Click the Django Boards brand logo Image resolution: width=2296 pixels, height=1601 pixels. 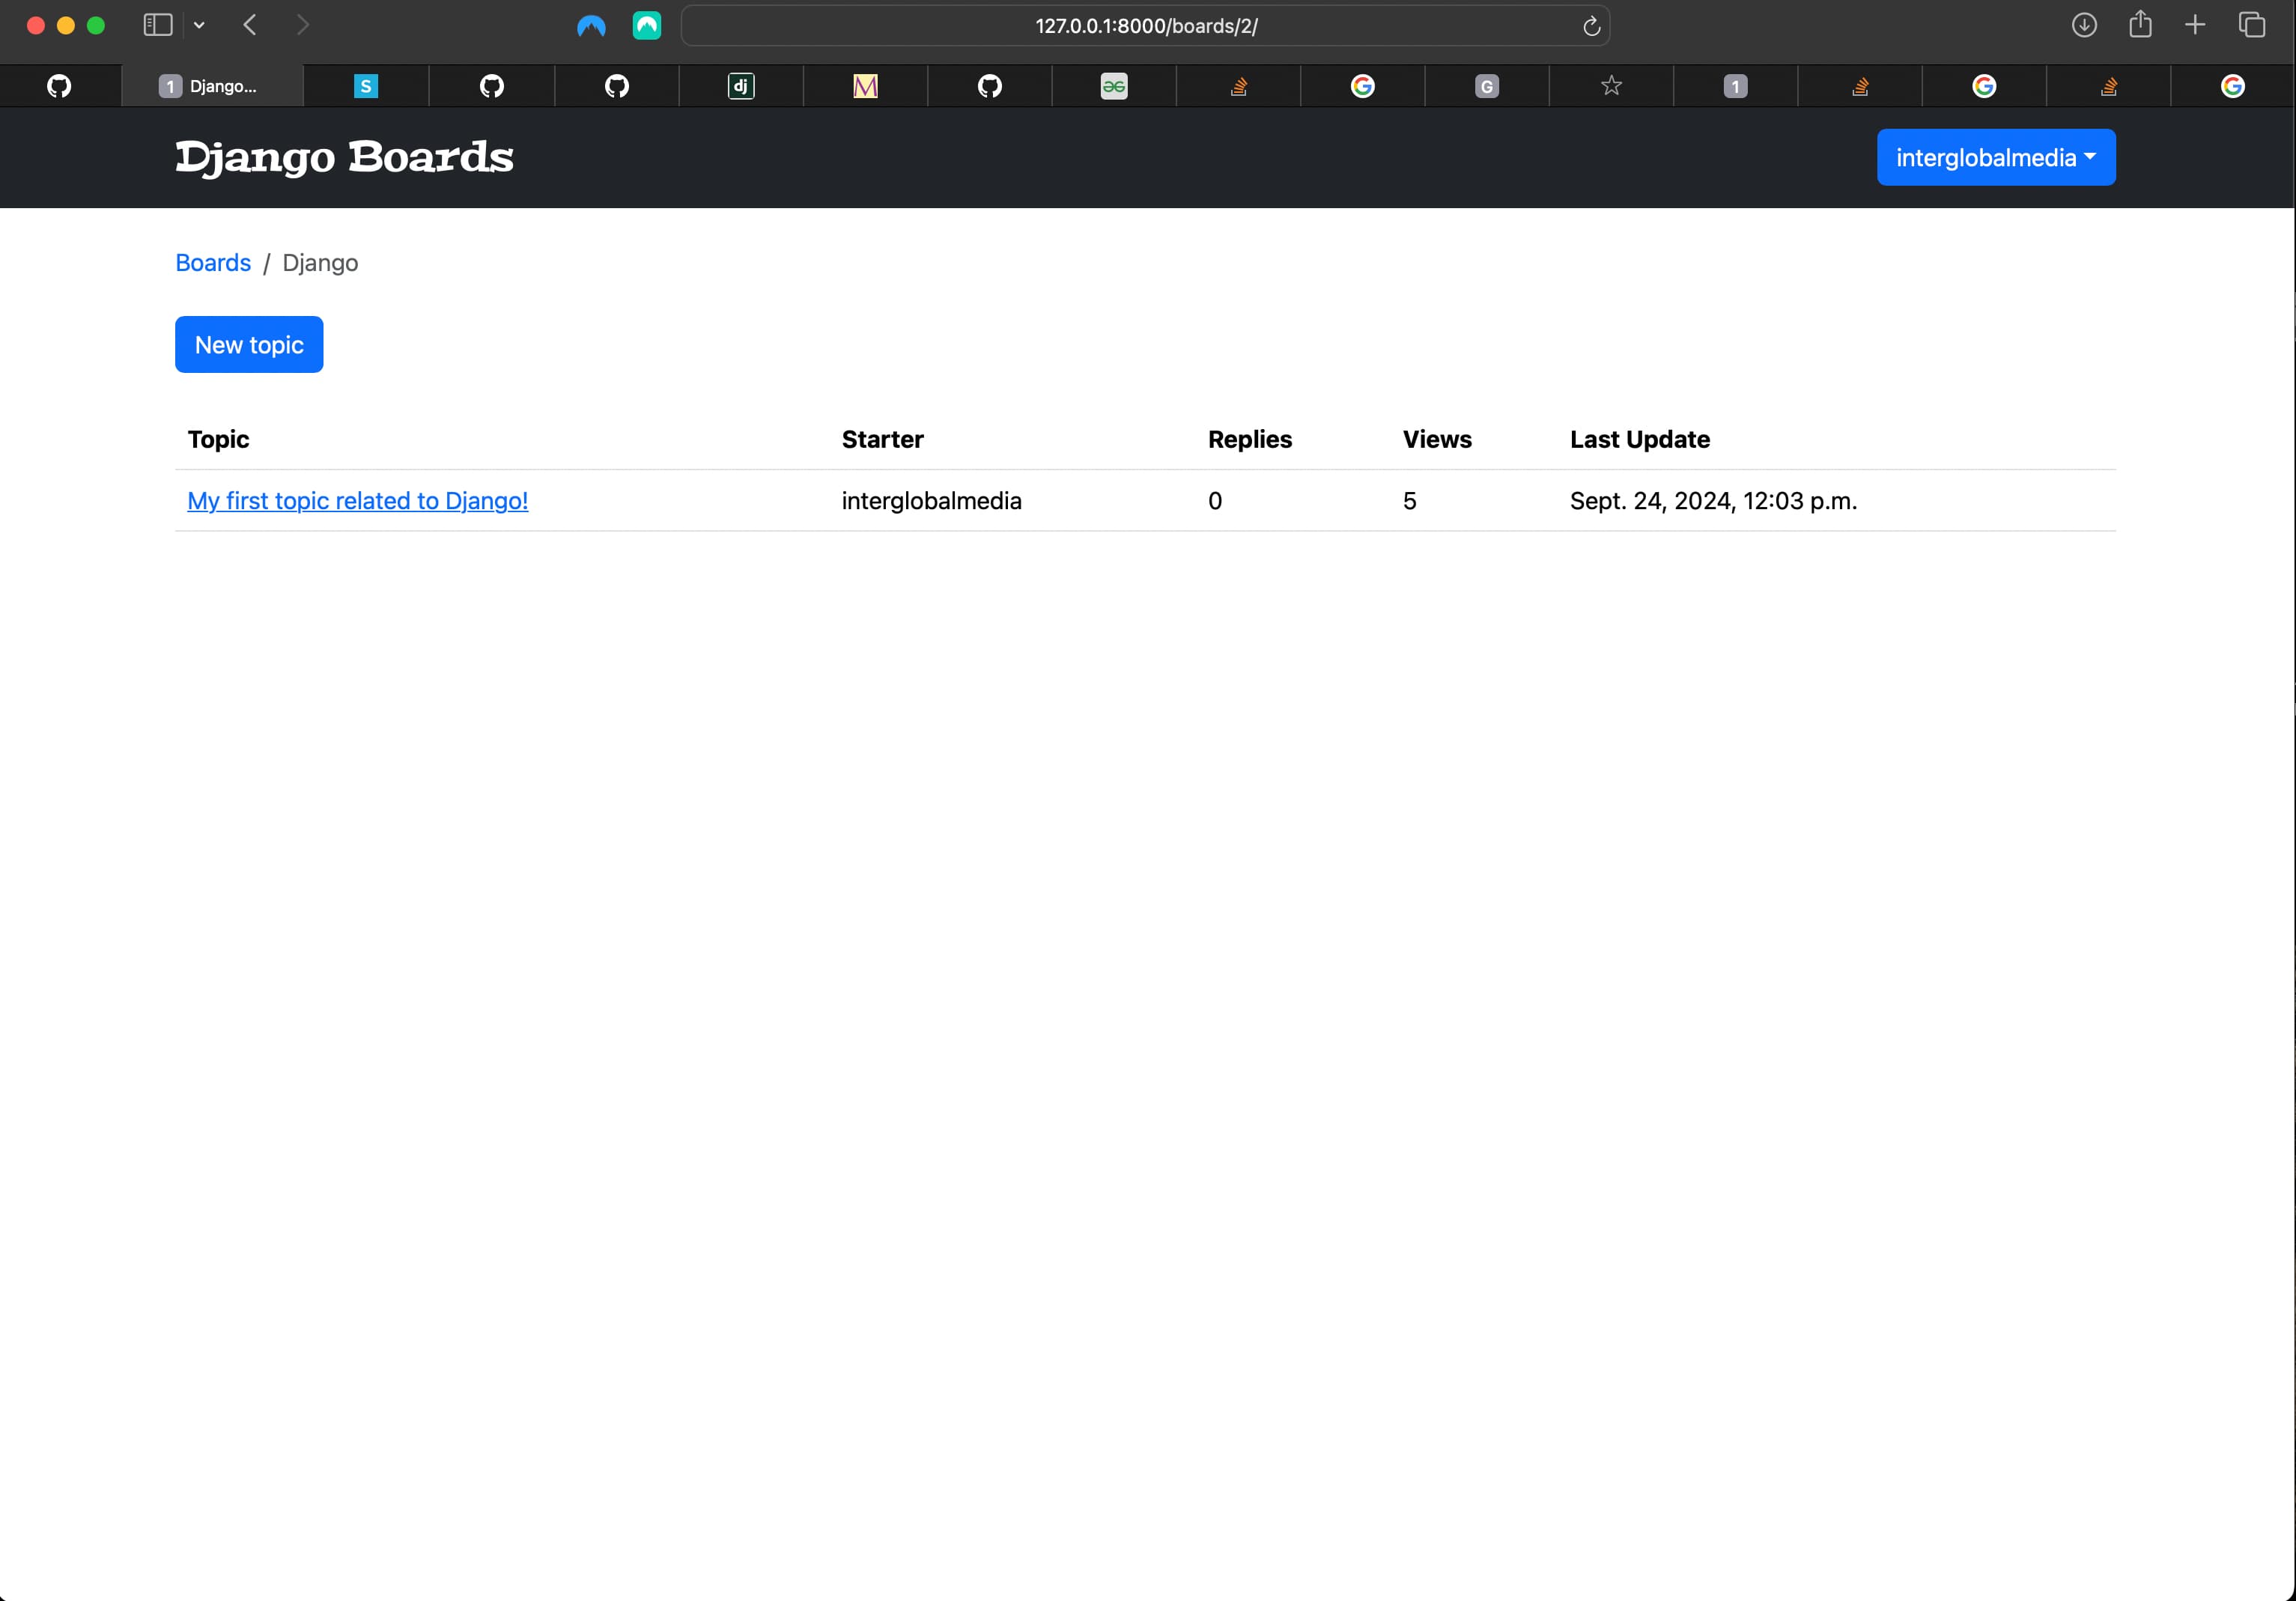(x=344, y=157)
